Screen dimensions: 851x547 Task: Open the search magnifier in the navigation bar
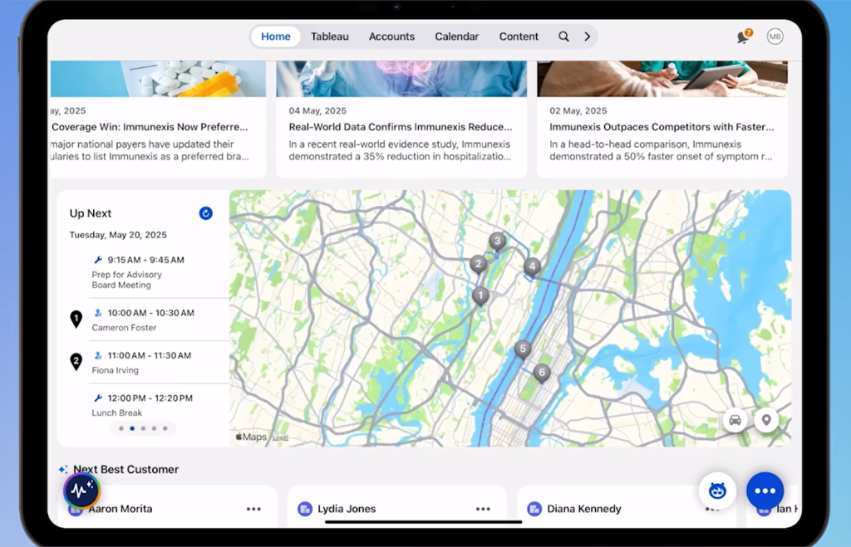click(564, 37)
